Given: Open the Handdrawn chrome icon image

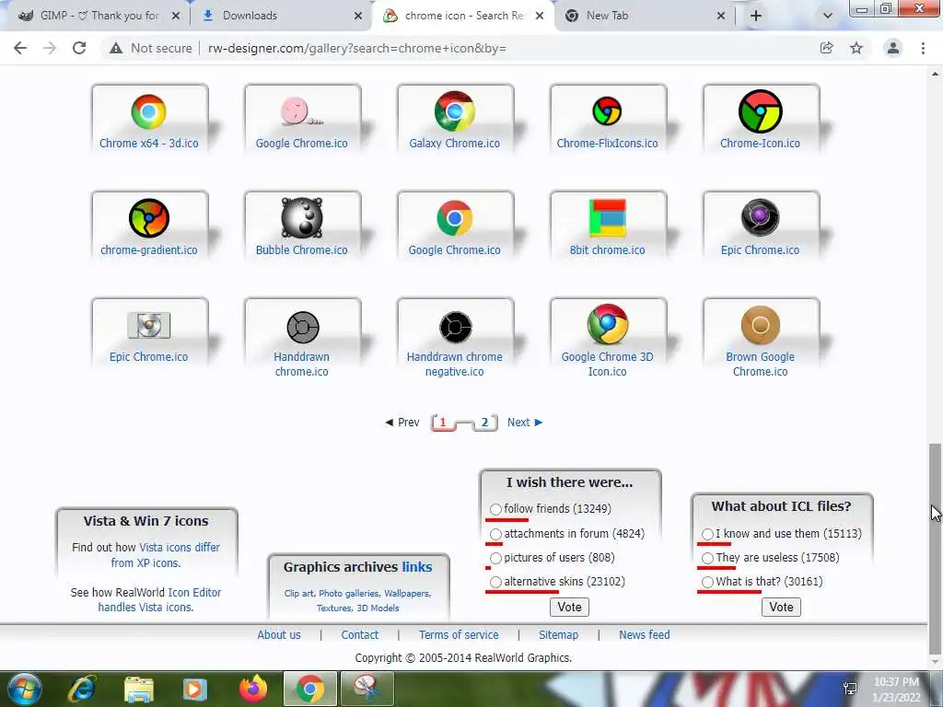Looking at the screenshot, I should point(302,327).
